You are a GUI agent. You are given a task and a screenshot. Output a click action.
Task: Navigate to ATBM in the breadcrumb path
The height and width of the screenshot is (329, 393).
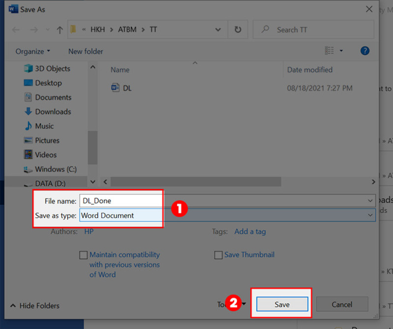pos(127,29)
